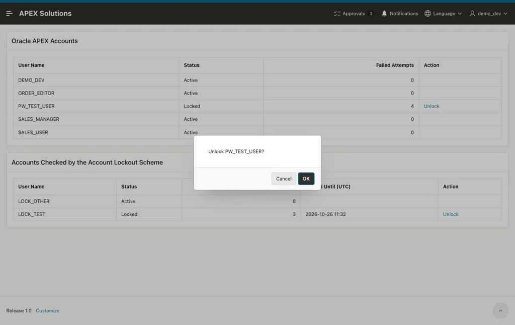Click Accounts Checked by Lockout Scheme heading

(x=87, y=162)
